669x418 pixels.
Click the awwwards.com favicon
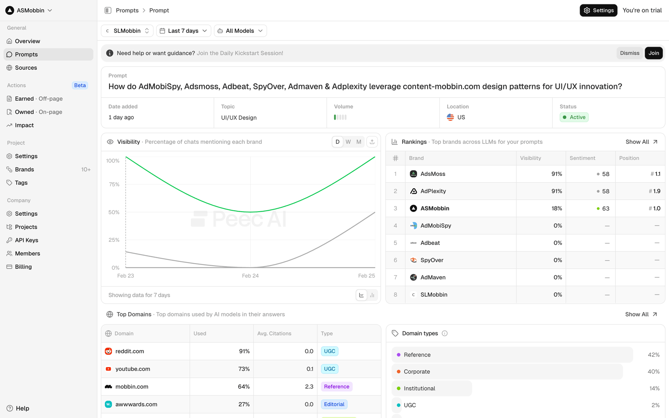108,404
